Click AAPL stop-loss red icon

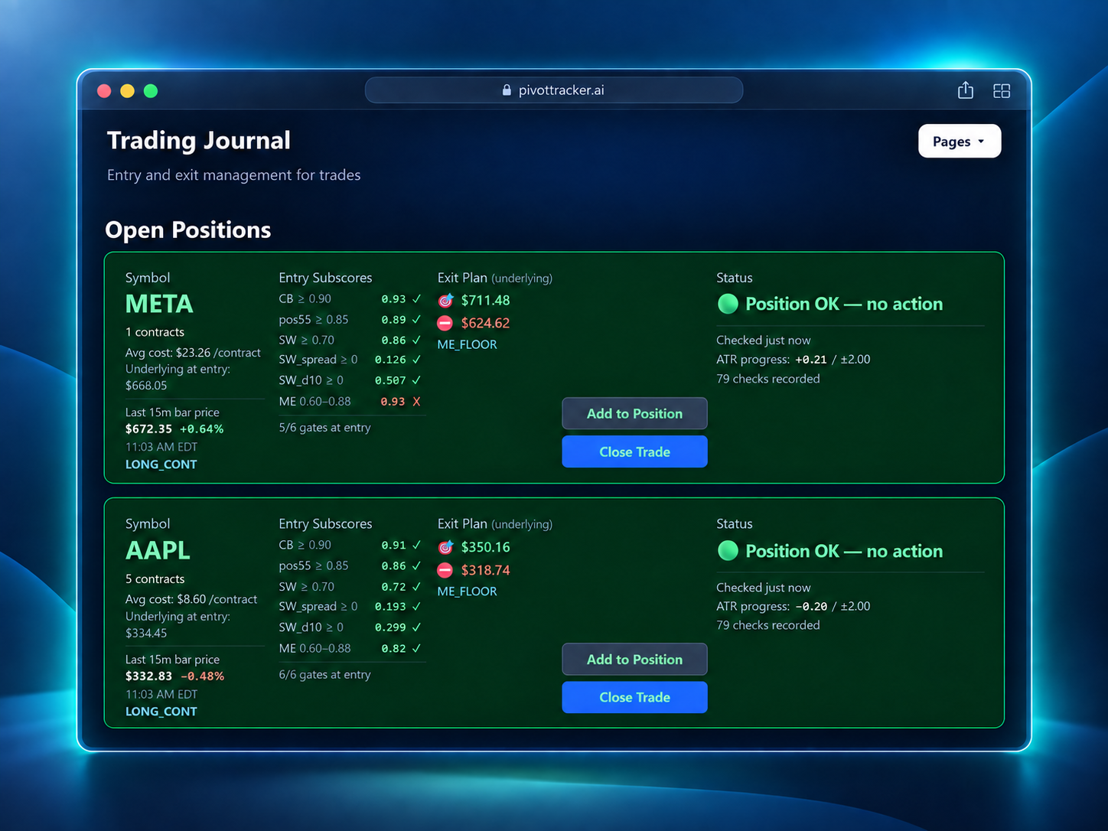click(x=445, y=570)
